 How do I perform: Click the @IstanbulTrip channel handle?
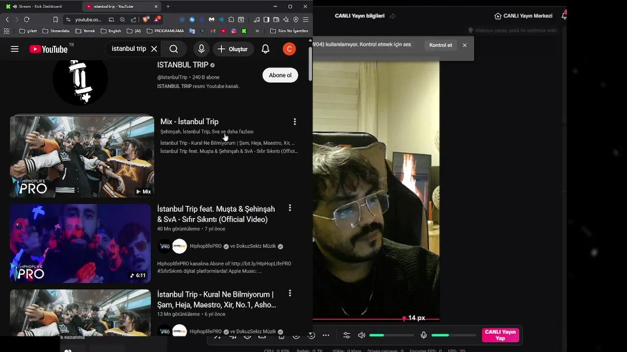[x=172, y=77]
